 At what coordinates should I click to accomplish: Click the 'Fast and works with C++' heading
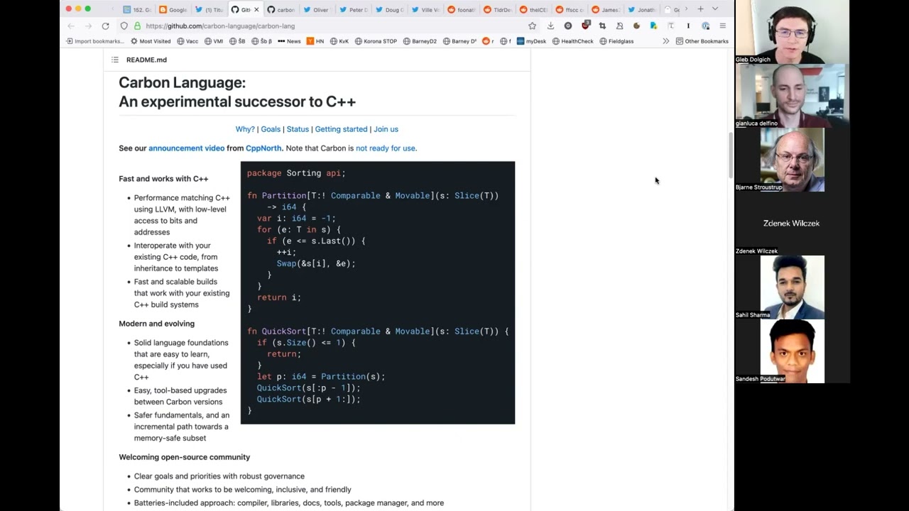tap(163, 179)
